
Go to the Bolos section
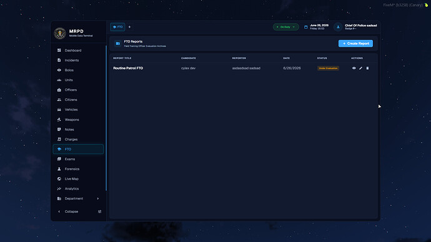(x=78, y=70)
